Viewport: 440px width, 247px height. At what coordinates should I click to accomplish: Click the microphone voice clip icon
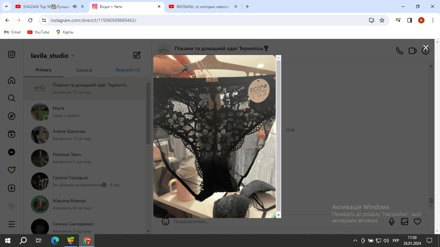(x=392, y=222)
